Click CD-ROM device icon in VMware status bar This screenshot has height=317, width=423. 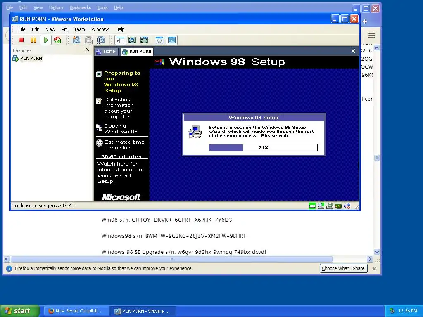tap(321, 206)
